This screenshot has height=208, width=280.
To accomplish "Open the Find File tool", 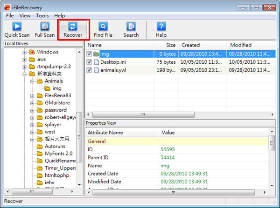I will [103, 30].
